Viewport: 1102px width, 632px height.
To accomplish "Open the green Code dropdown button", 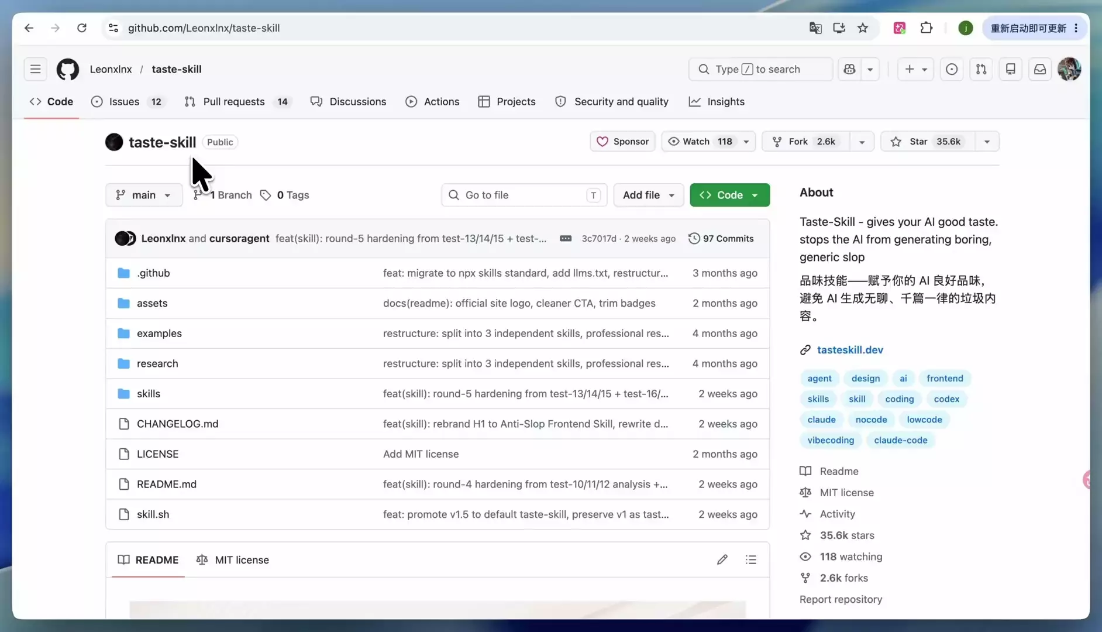I will point(729,195).
